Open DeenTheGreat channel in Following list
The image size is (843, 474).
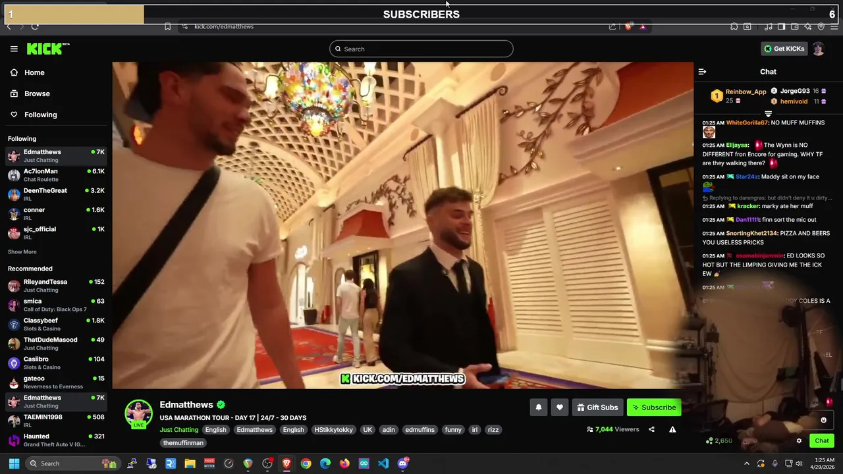(x=56, y=194)
